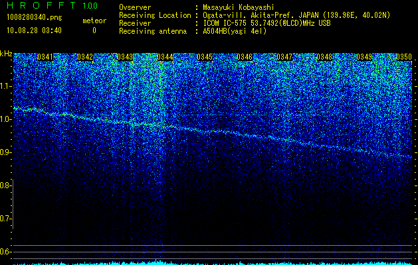This screenshot has width=418, height=265.
Task: Click the 0.9 frequency axis label
Action: [x=5, y=152]
